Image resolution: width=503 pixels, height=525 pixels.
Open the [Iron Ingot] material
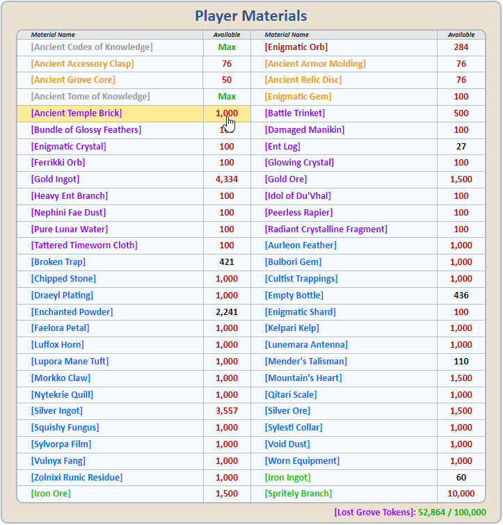(287, 479)
